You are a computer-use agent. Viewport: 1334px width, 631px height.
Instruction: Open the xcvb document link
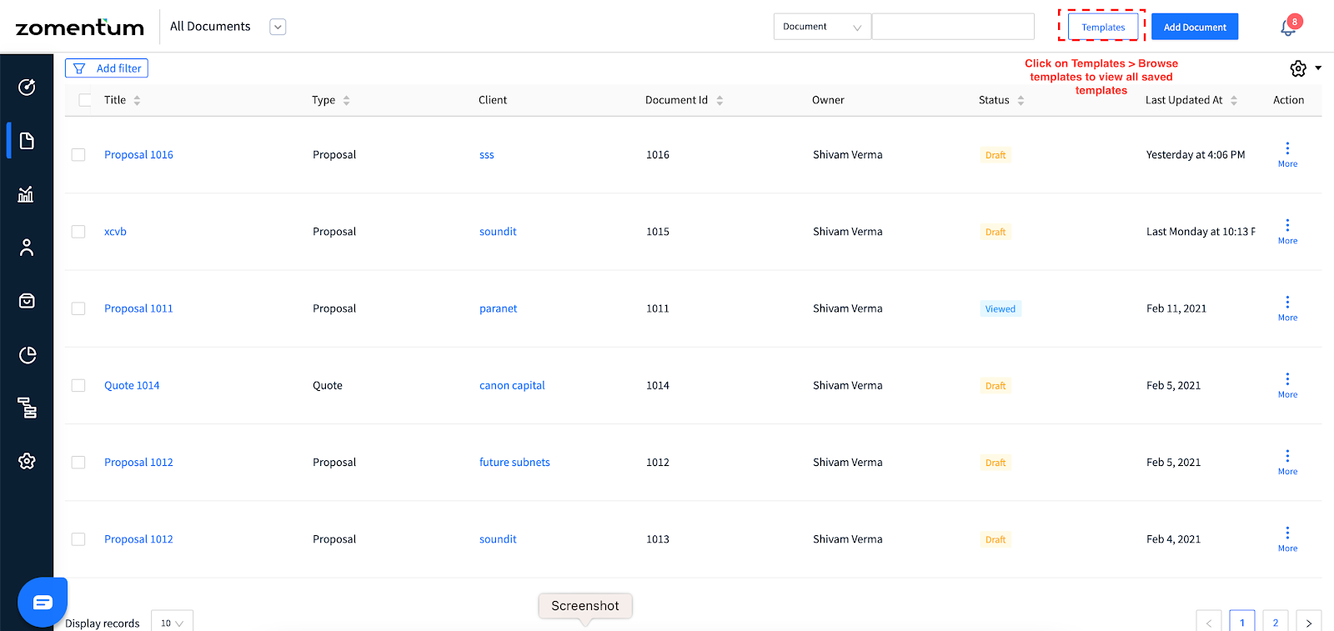(x=115, y=232)
